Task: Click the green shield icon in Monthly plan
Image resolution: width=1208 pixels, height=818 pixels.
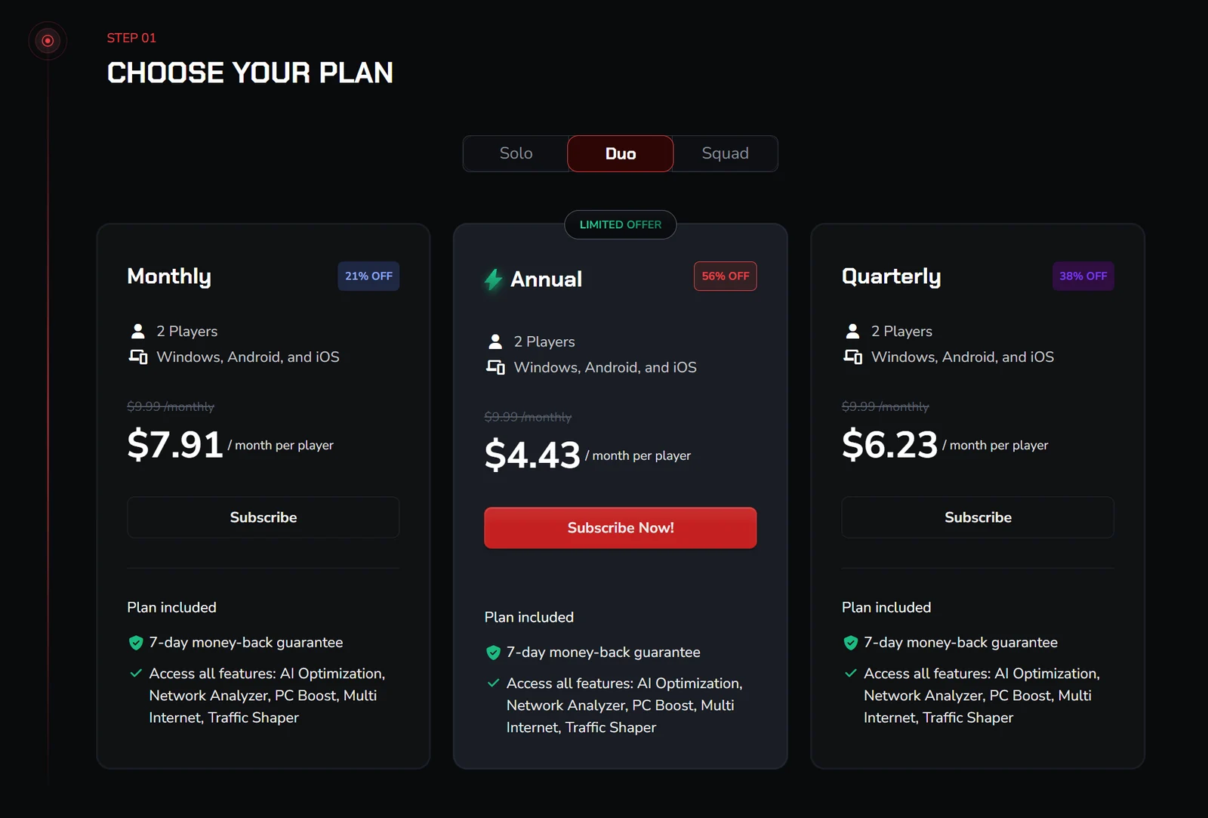Action: pos(136,643)
